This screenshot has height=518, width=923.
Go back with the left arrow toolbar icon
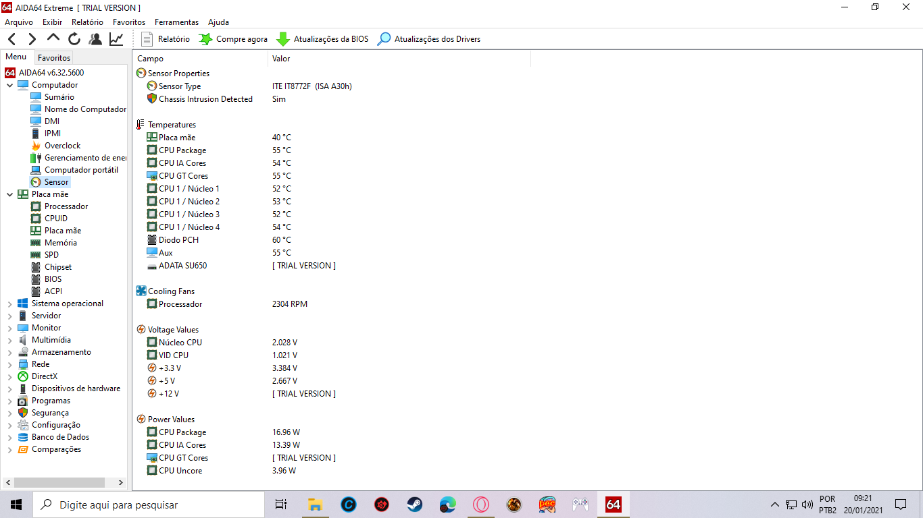click(12, 39)
